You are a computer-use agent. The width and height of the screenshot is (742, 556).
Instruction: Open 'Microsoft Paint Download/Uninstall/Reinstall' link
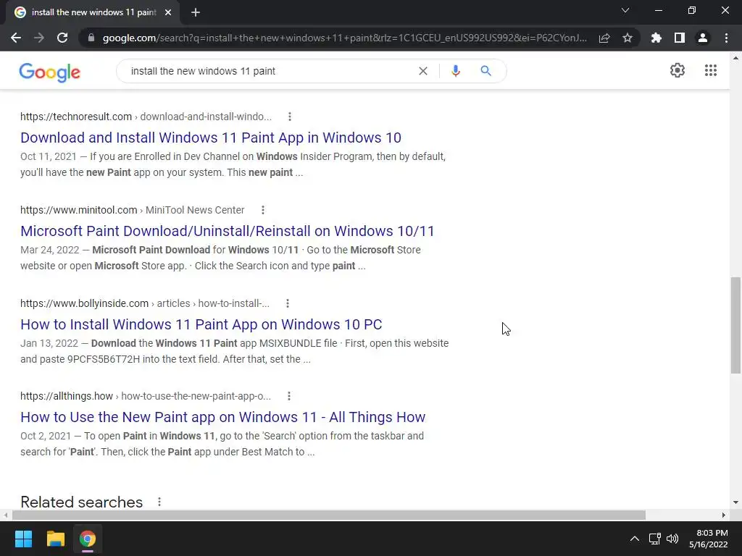[227, 231]
